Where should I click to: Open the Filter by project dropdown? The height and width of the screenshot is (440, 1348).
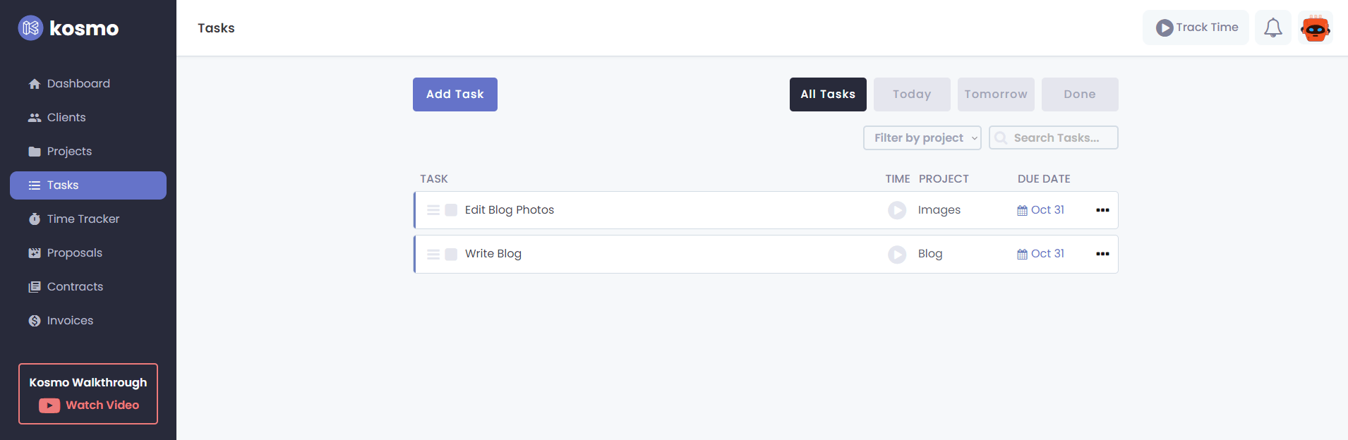click(922, 138)
